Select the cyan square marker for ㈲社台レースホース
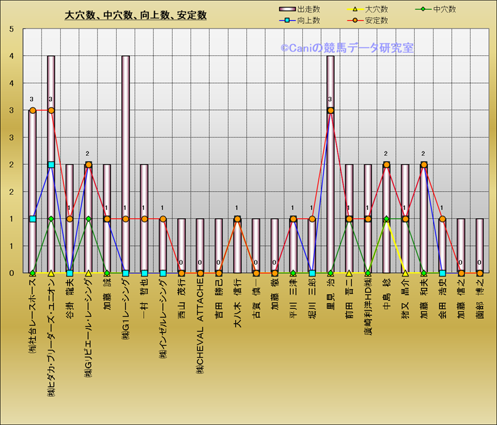This screenshot has width=497, height=425. point(33,219)
